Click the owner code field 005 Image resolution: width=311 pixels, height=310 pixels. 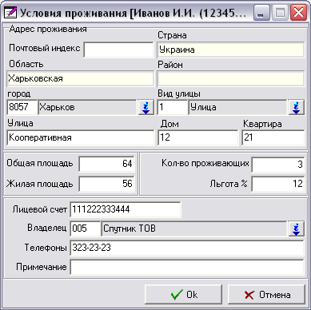tap(86, 229)
